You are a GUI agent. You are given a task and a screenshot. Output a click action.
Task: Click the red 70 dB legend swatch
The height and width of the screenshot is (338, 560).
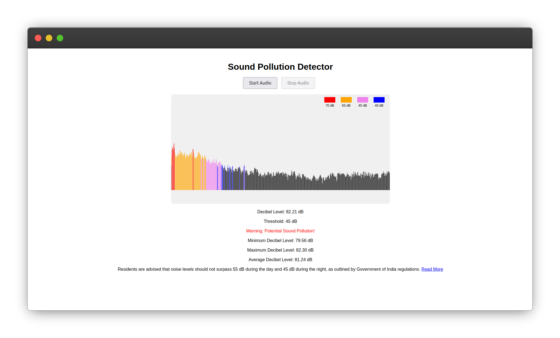pyautogui.click(x=330, y=100)
